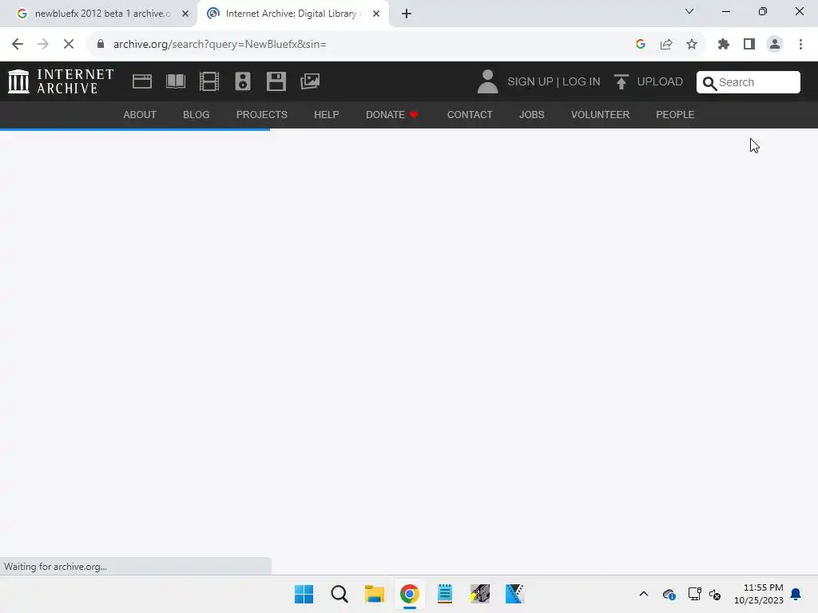
Task: Show hidden system tray icons
Action: (644, 594)
